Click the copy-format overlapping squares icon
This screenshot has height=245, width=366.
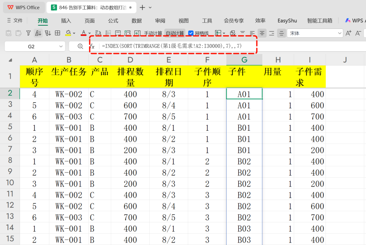[x=233, y=33]
